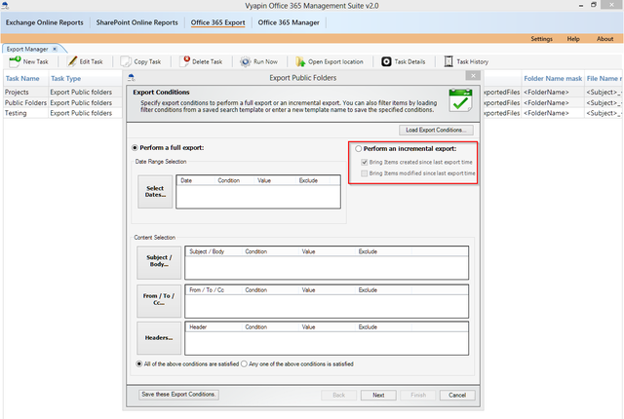The width and height of the screenshot is (624, 419).
Task: Click the Copy Task icon
Action: 126,61
